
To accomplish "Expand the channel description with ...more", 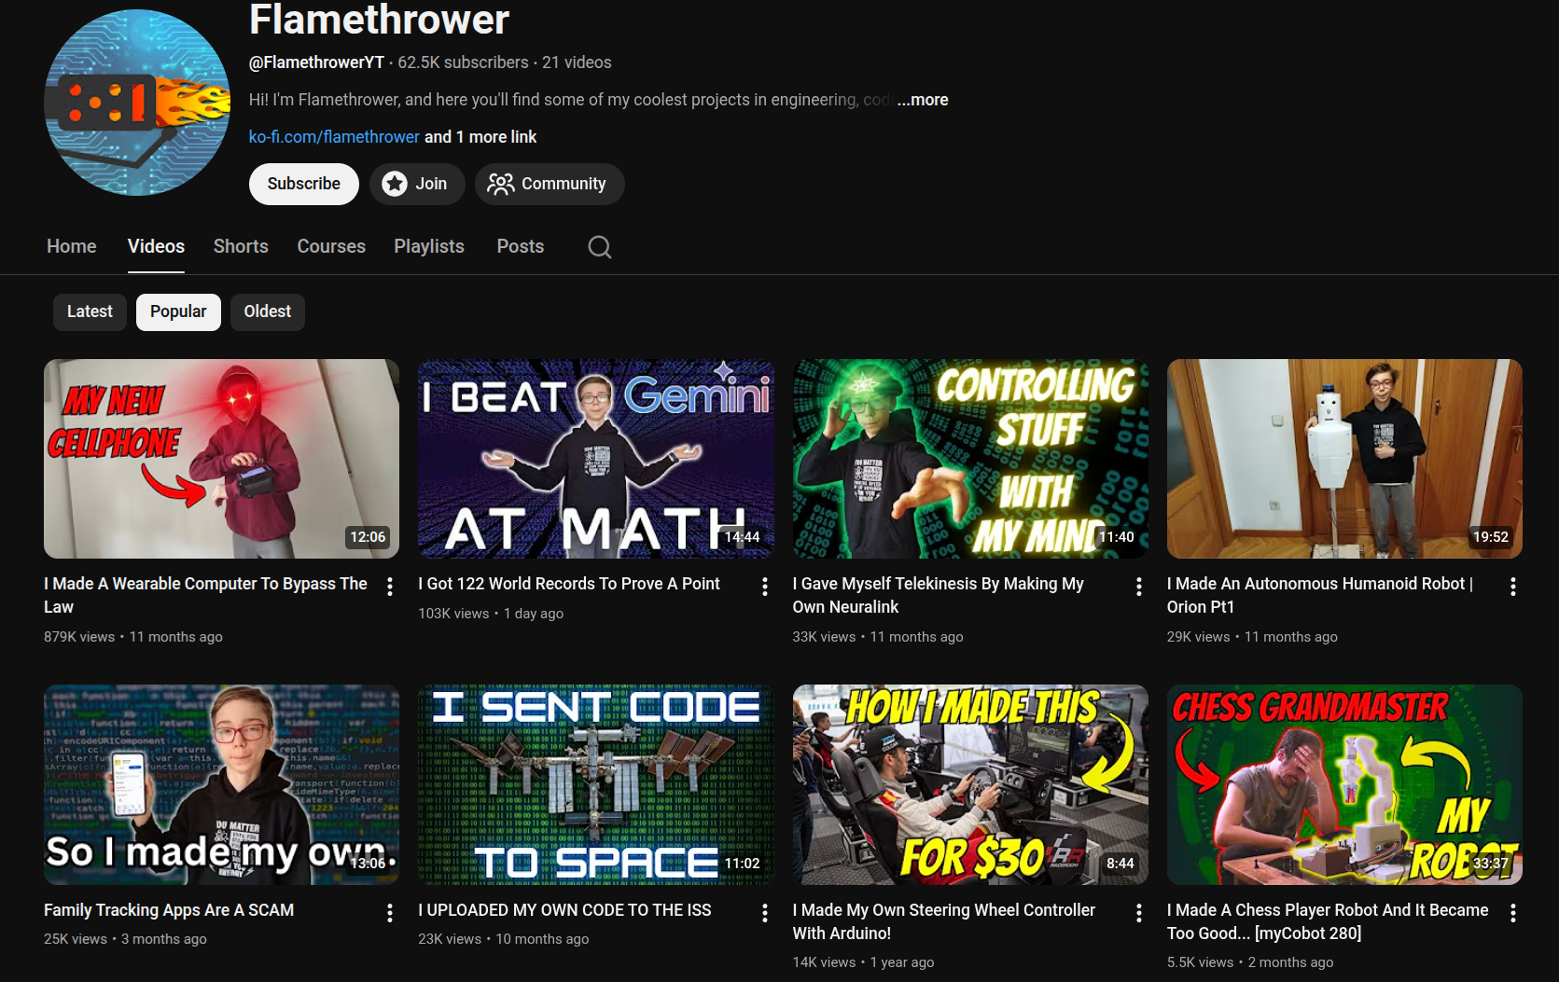I will tap(923, 100).
